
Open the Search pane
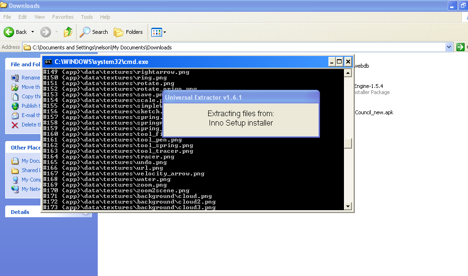coord(94,32)
